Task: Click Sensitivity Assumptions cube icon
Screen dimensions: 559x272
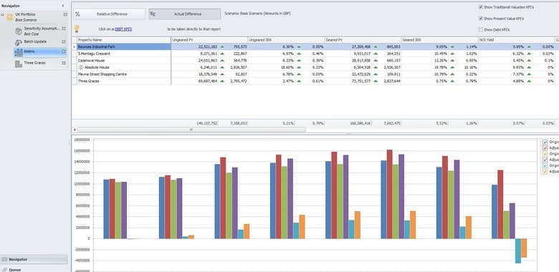Action: click(19, 31)
